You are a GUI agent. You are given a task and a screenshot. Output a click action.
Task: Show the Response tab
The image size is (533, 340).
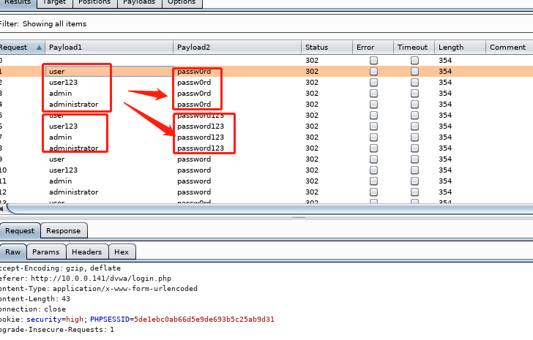coord(64,231)
